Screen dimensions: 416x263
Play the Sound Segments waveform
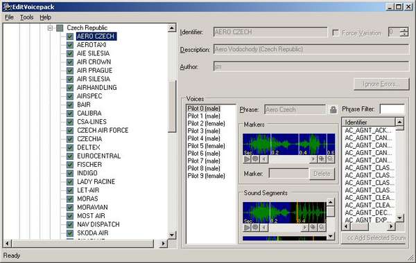pyautogui.click(x=247, y=228)
